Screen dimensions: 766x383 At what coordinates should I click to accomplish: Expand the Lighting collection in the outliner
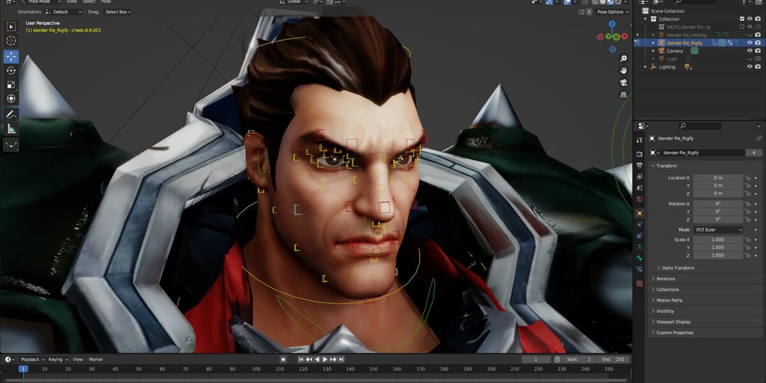click(645, 66)
